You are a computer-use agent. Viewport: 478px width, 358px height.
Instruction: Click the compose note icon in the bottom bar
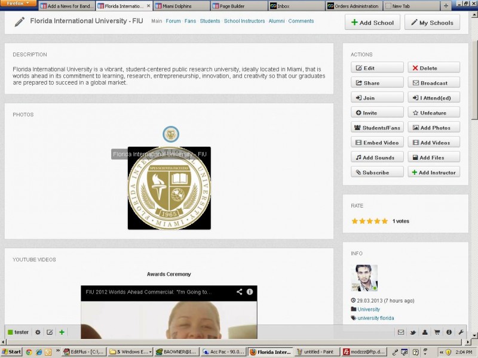coord(50,332)
